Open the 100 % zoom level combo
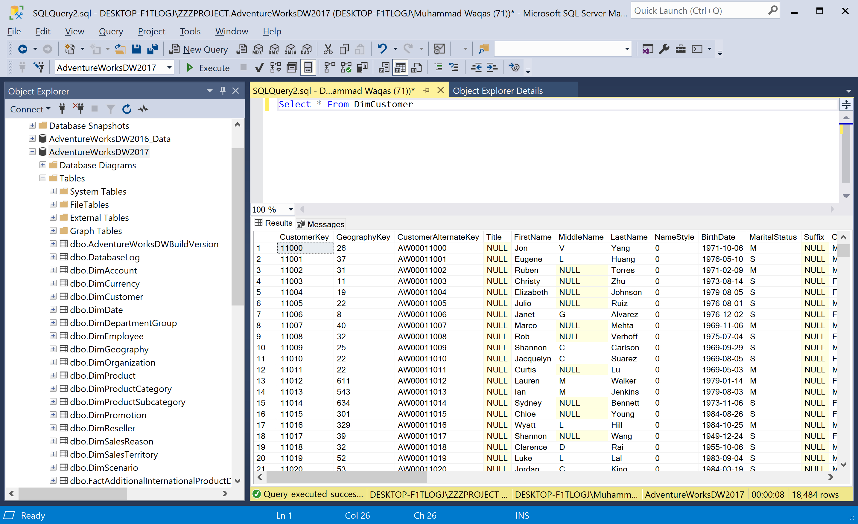 290,210
